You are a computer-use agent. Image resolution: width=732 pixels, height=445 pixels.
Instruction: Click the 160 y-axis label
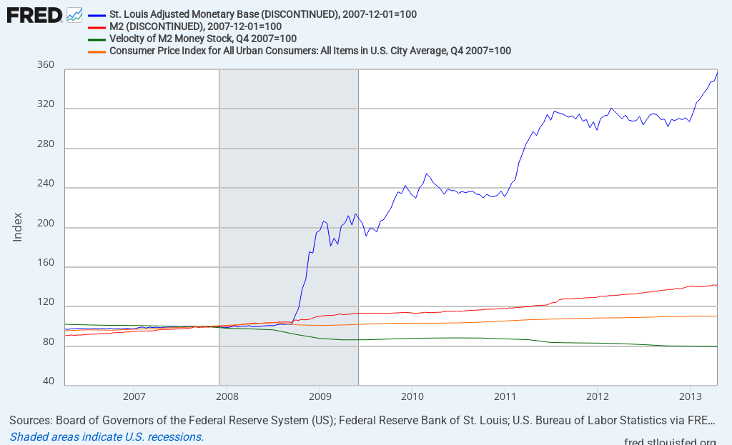[x=46, y=263]
